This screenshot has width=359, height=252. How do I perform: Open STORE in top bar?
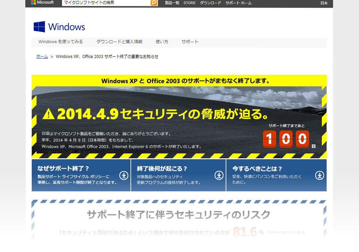point(189,3)
